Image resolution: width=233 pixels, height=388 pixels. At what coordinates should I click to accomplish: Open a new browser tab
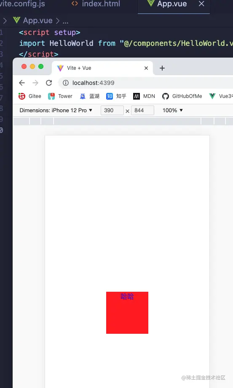(162, 68)
